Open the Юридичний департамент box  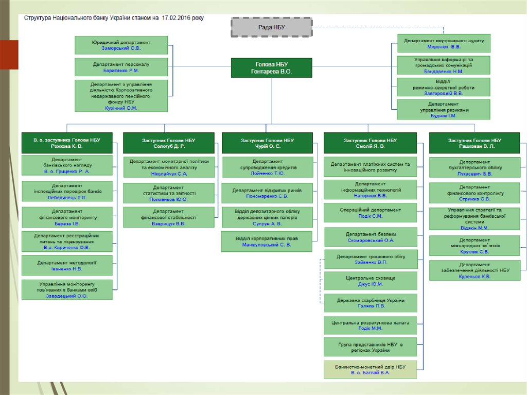tap(121, 45)
